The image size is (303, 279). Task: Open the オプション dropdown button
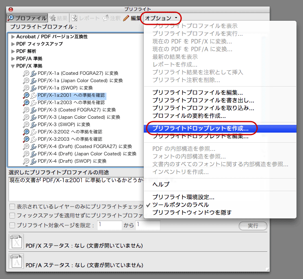coord(161,18)
